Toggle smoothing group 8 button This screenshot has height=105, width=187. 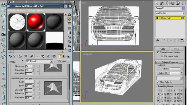[181, 91]
